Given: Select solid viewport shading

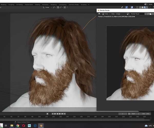Looking at the screenshot, I should (x=142, y=7).
